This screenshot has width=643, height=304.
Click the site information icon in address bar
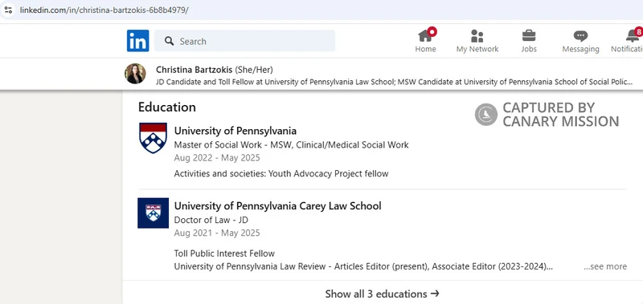[x=8, y=10]
